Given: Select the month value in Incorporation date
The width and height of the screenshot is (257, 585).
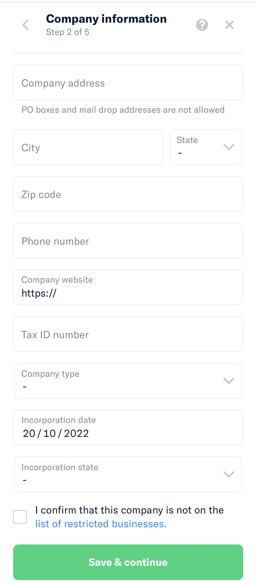Looking at the screenshot, I should [x=49, y=433].
